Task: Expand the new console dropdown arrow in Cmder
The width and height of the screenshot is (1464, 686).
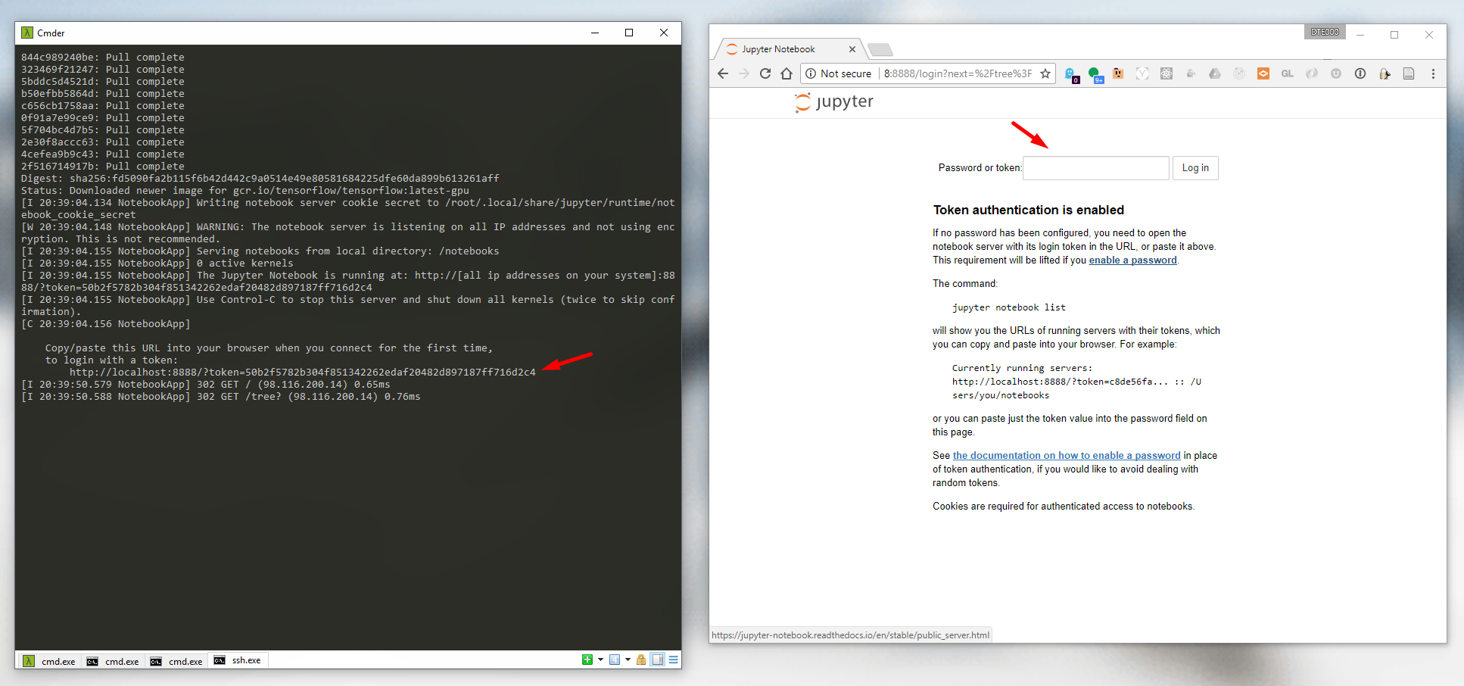Action: coord(600,659)
